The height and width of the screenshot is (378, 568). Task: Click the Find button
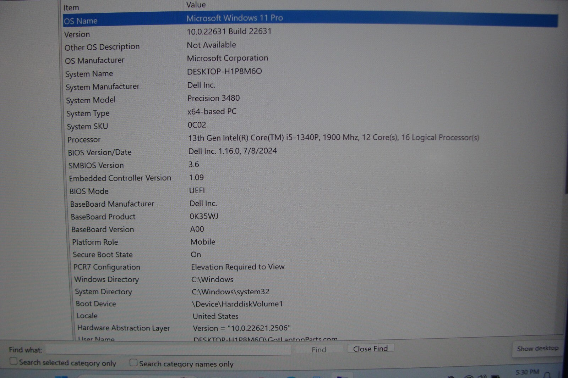[x=318, y=350]
